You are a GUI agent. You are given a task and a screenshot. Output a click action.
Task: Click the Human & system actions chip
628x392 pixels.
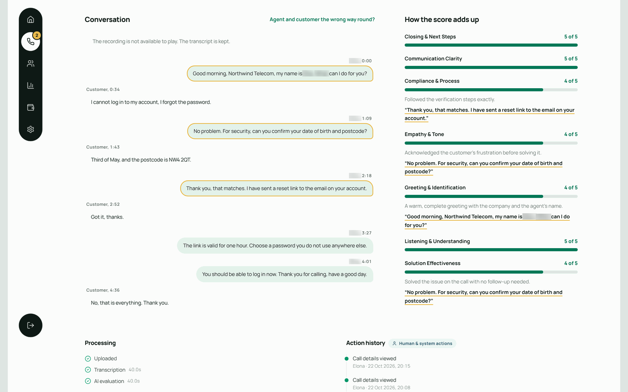[422, 343]
